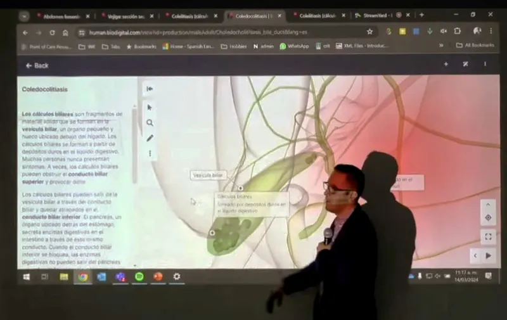Toggle fullscreen view of the 3D model

[488, 236]
